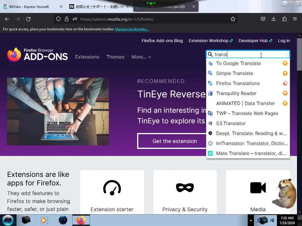Screen dimensions: 302x226
Task: Switch to the BitView tab
Action: pyautogui.click(x=29, y=7)
